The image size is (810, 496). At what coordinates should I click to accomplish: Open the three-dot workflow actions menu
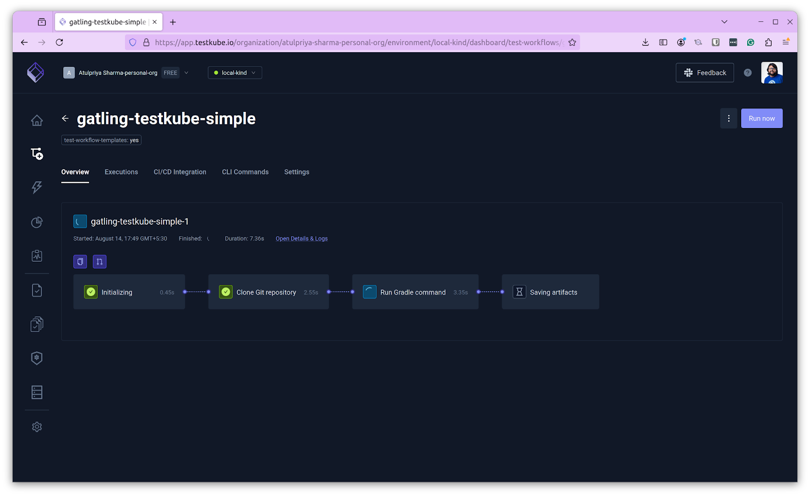click(728, 118)
